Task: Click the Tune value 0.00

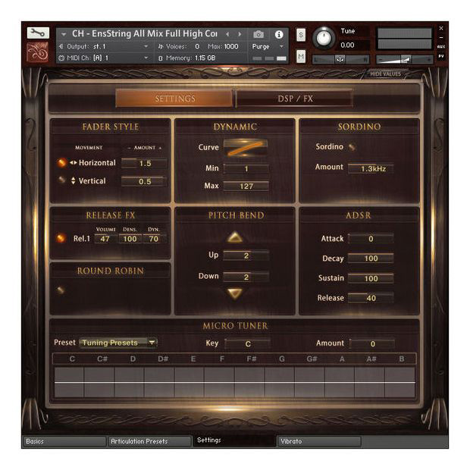Action: pos(347,45)
